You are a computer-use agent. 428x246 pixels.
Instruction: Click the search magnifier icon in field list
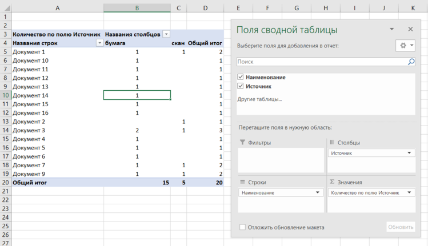pos(411,62)
